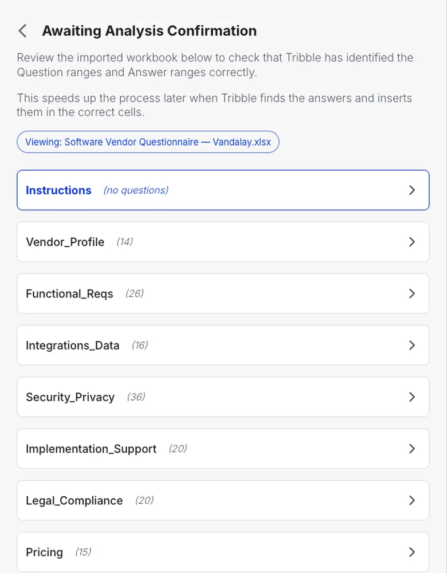Open the Functional_Reqs sheet

click(223, 293)
